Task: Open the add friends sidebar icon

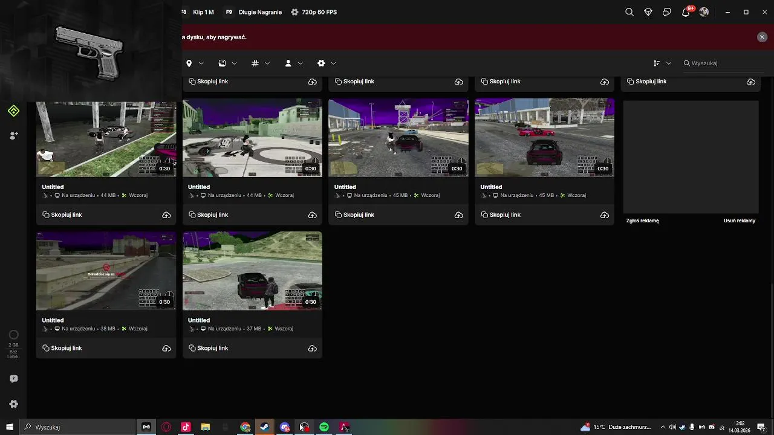Action: tap(13, 136)
